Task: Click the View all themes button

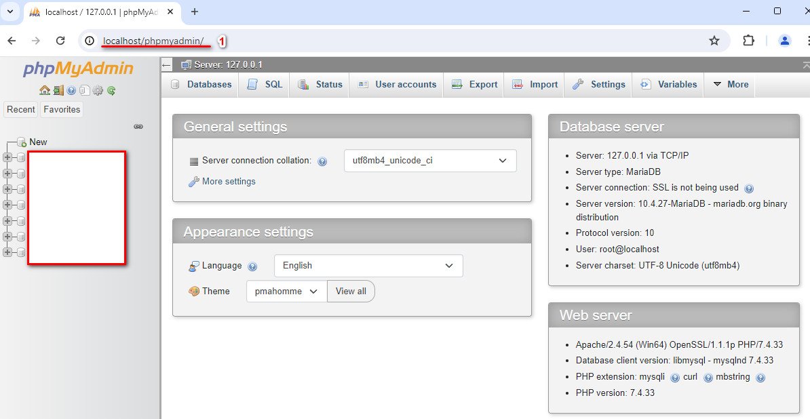Action: 351,291
